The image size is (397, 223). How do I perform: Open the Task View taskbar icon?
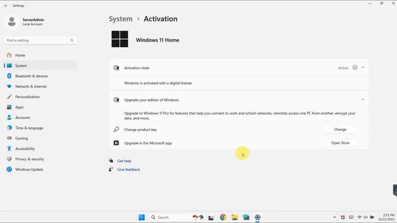(x=211, y=217)
